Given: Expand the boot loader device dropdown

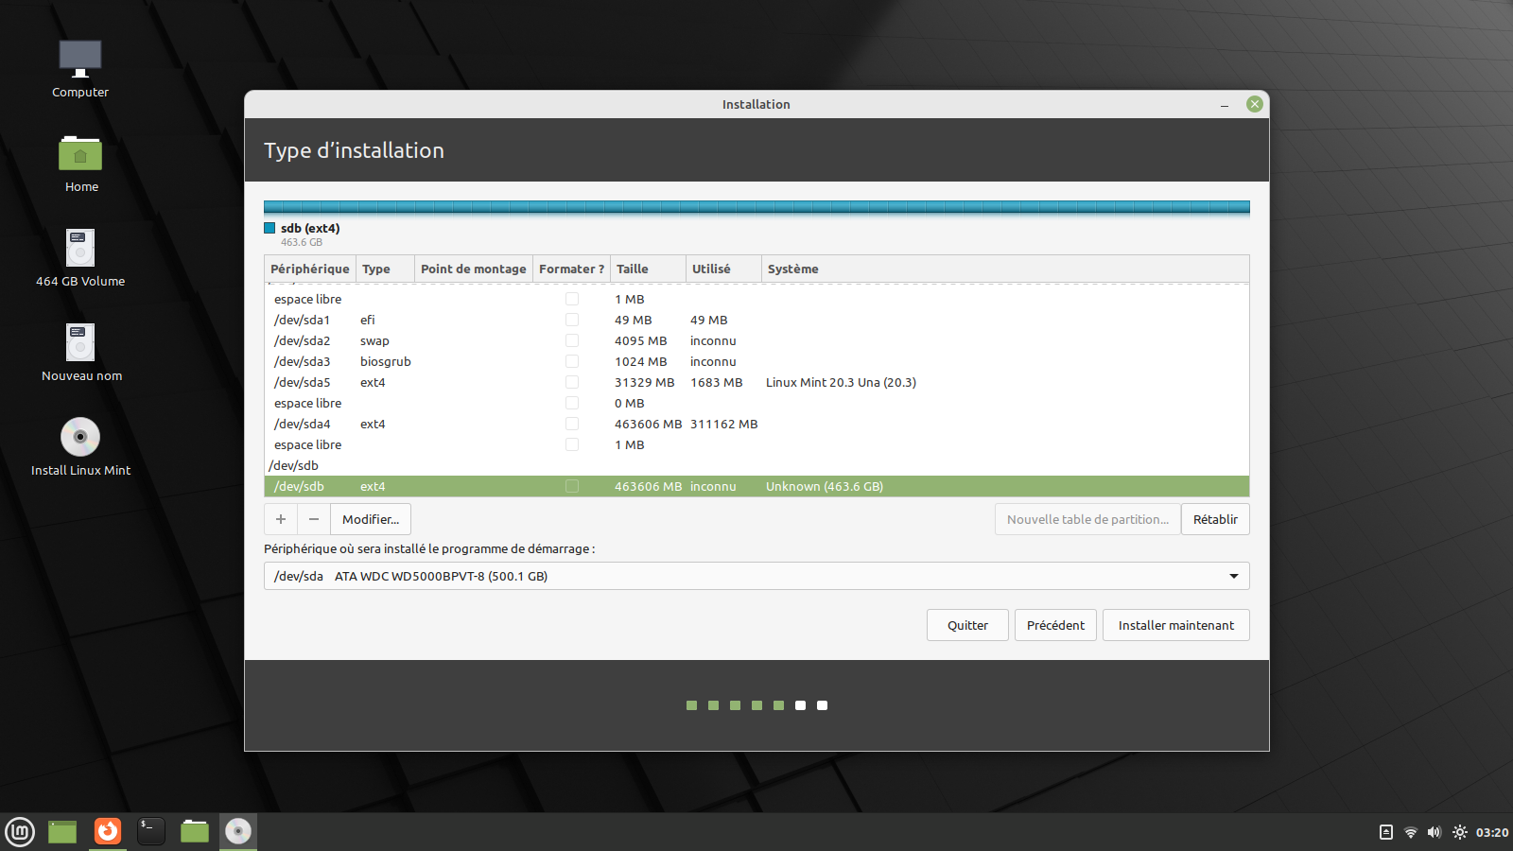Looking at the screenshot, I should tap(1233, 576).
